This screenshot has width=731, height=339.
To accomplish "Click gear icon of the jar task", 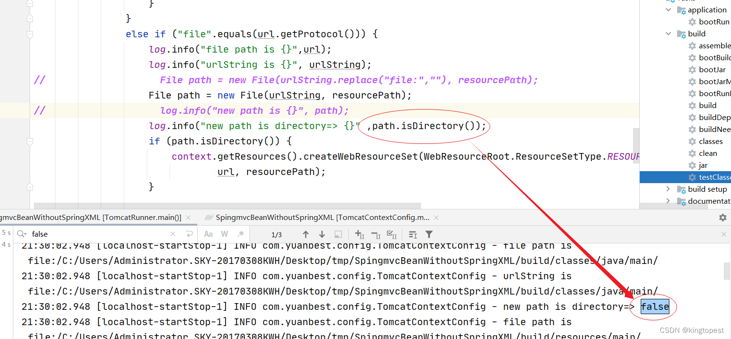I will pos(692,165).
